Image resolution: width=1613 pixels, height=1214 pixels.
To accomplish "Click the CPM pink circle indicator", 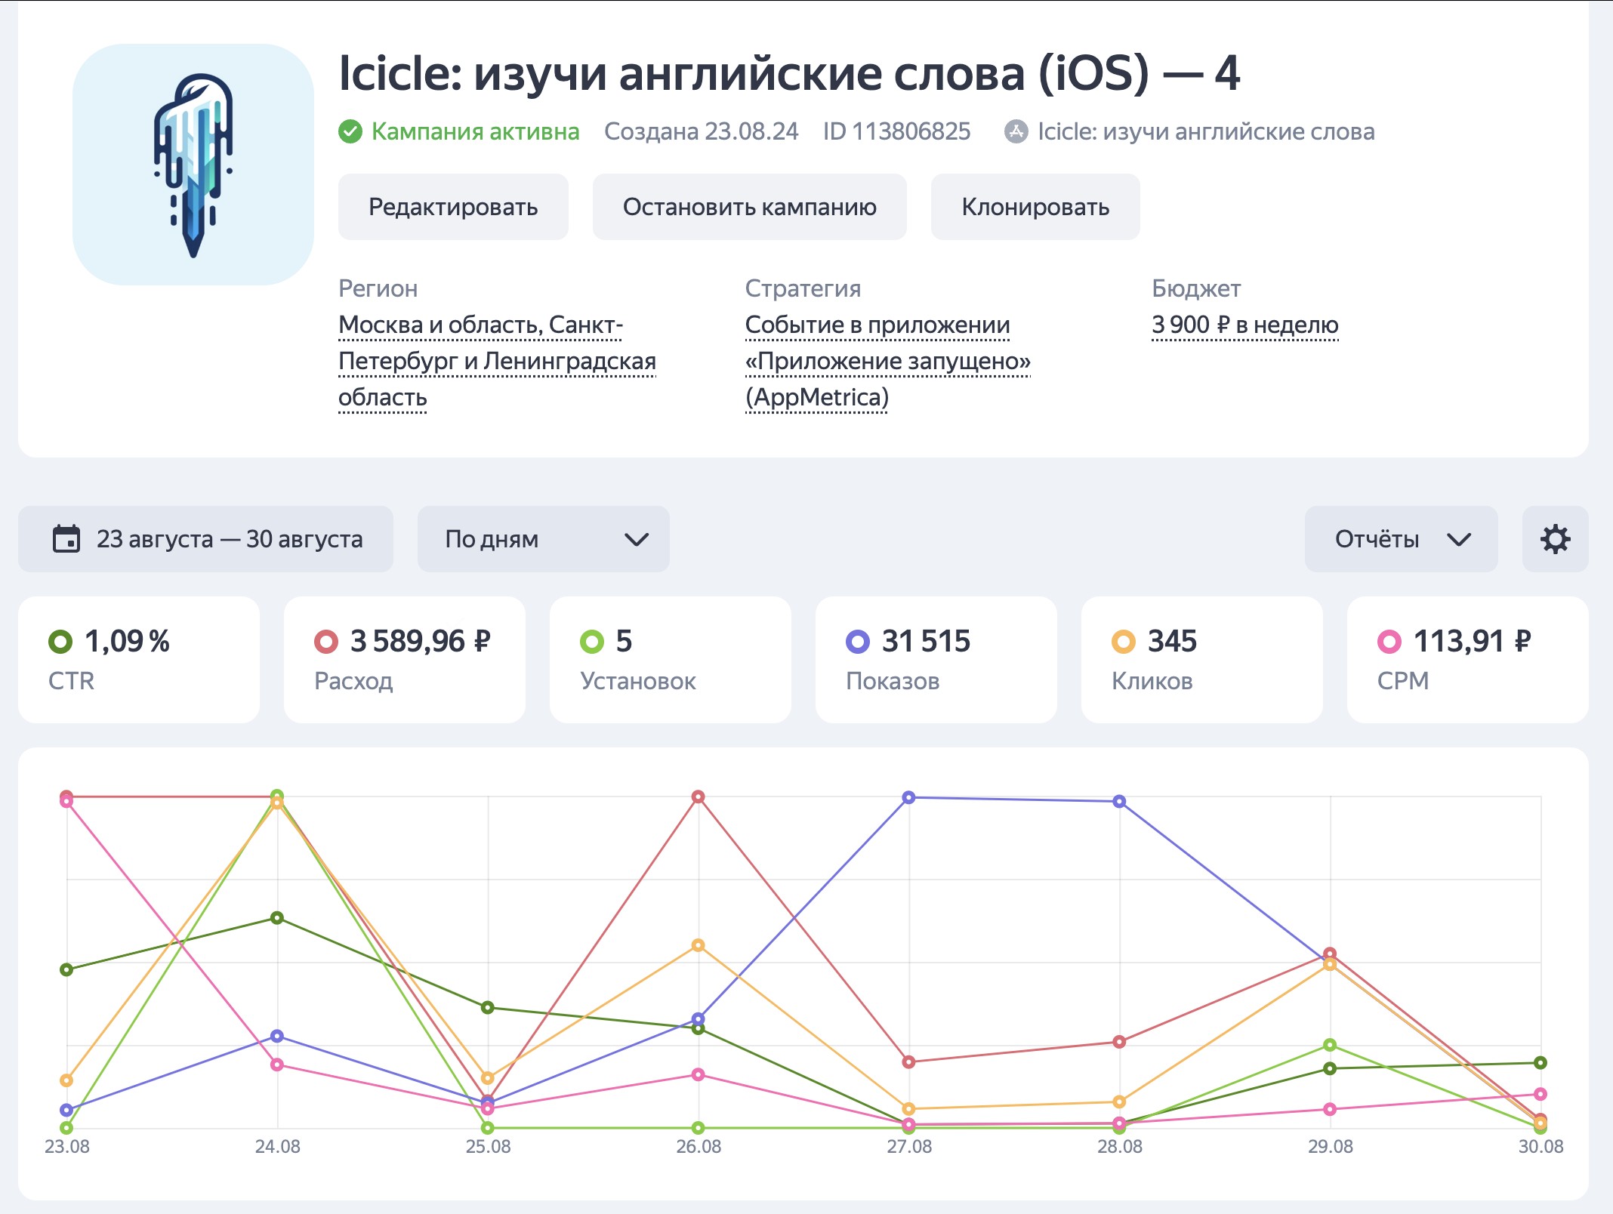I will click(x=1389, y=642).
